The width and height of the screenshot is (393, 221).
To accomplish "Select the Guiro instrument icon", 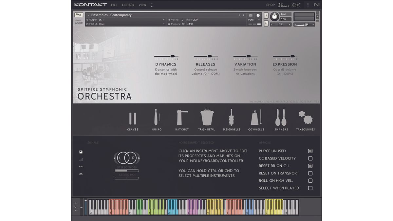I will [x=157, y=117].
